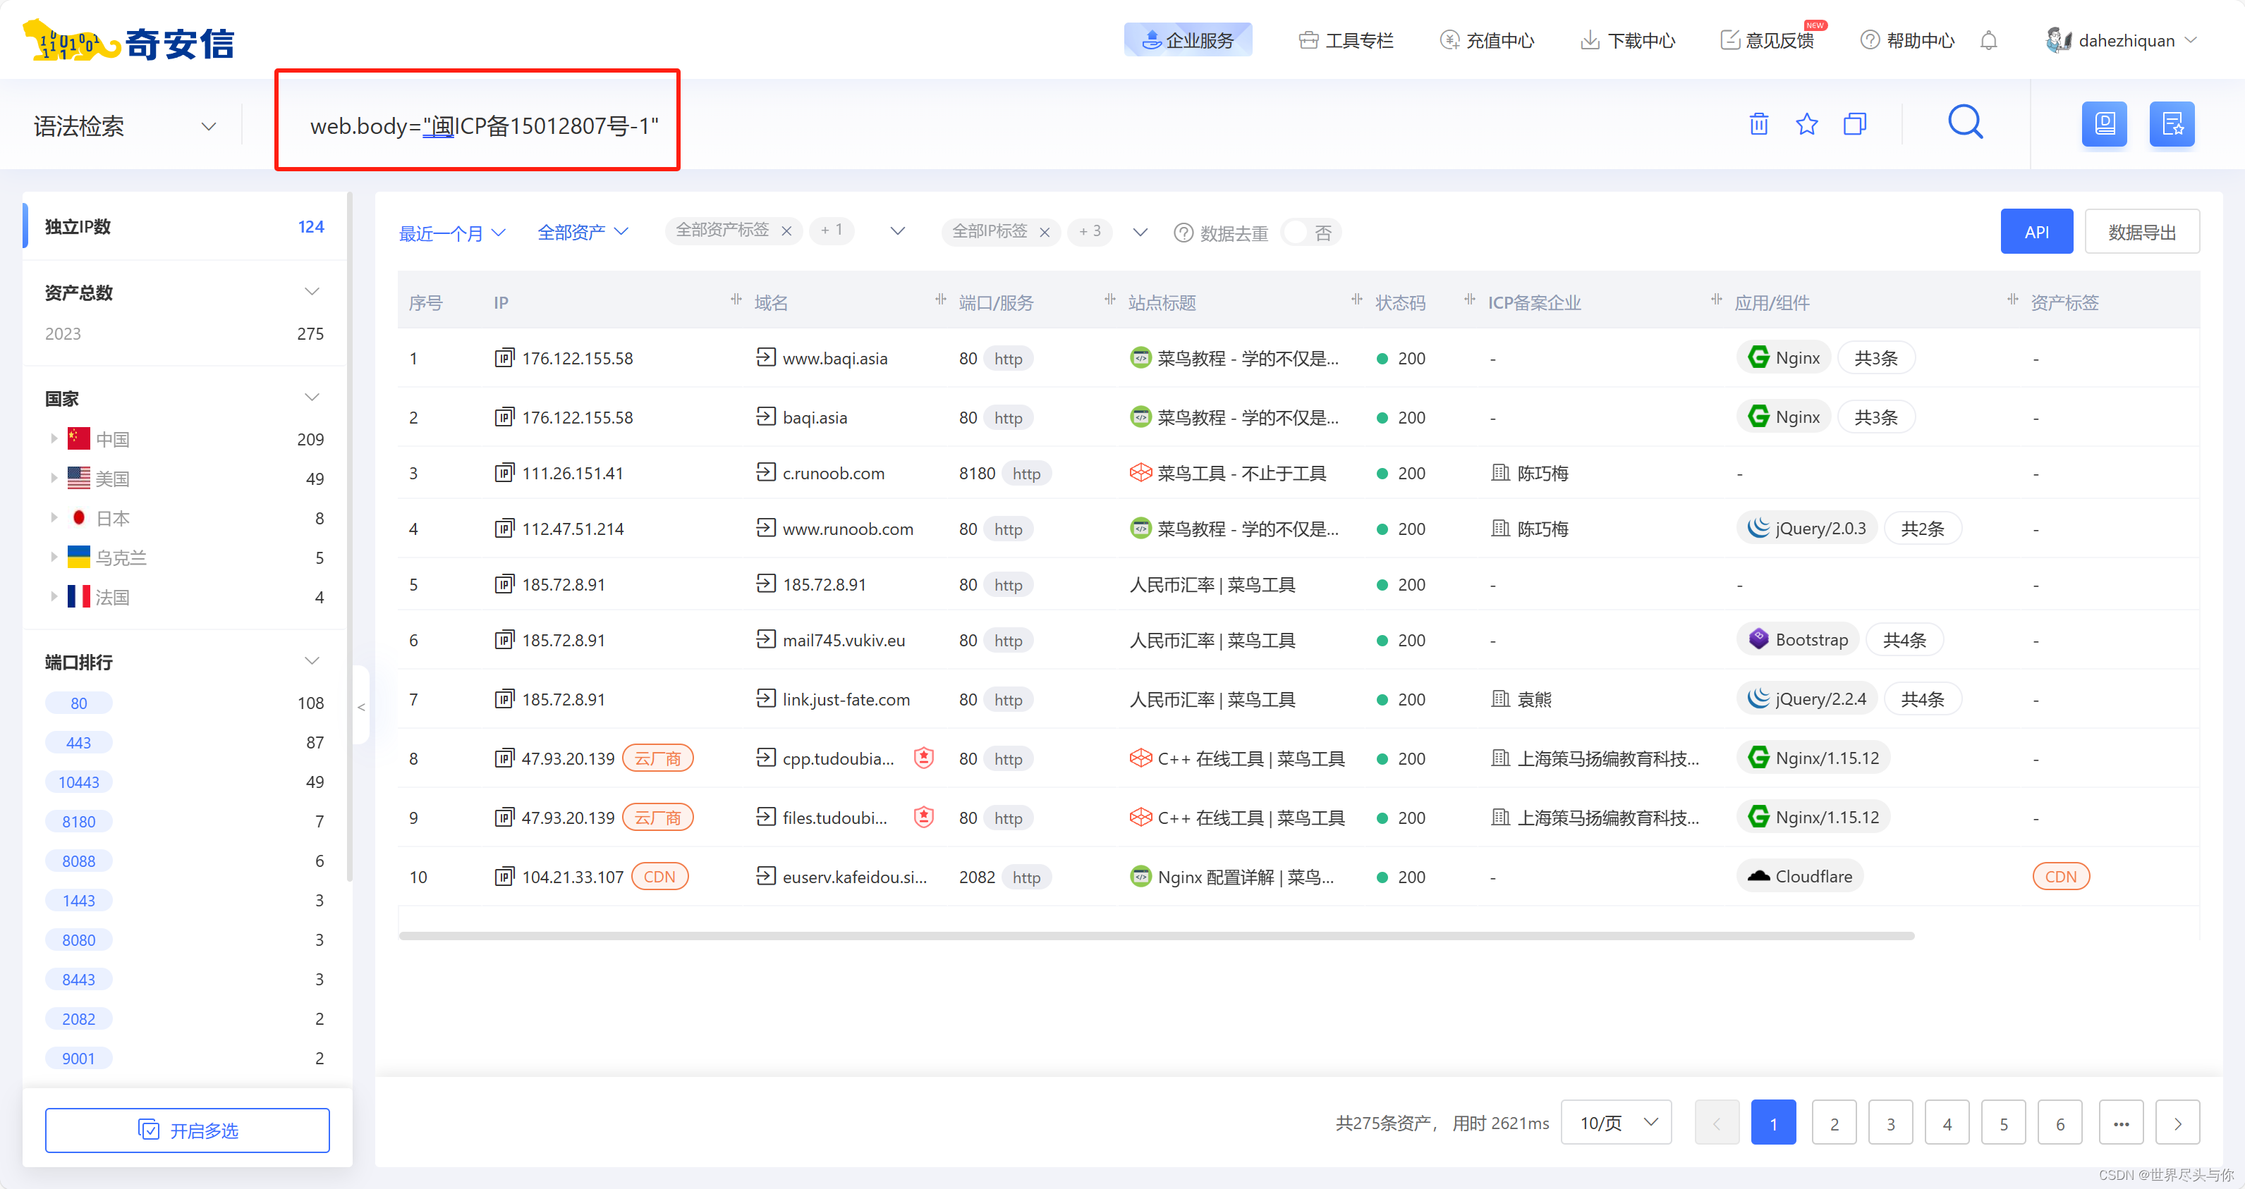The image size is (2245, 1189).
Task: Click the IP icon beside 104.21.33.107
Action: pos(504,876)
